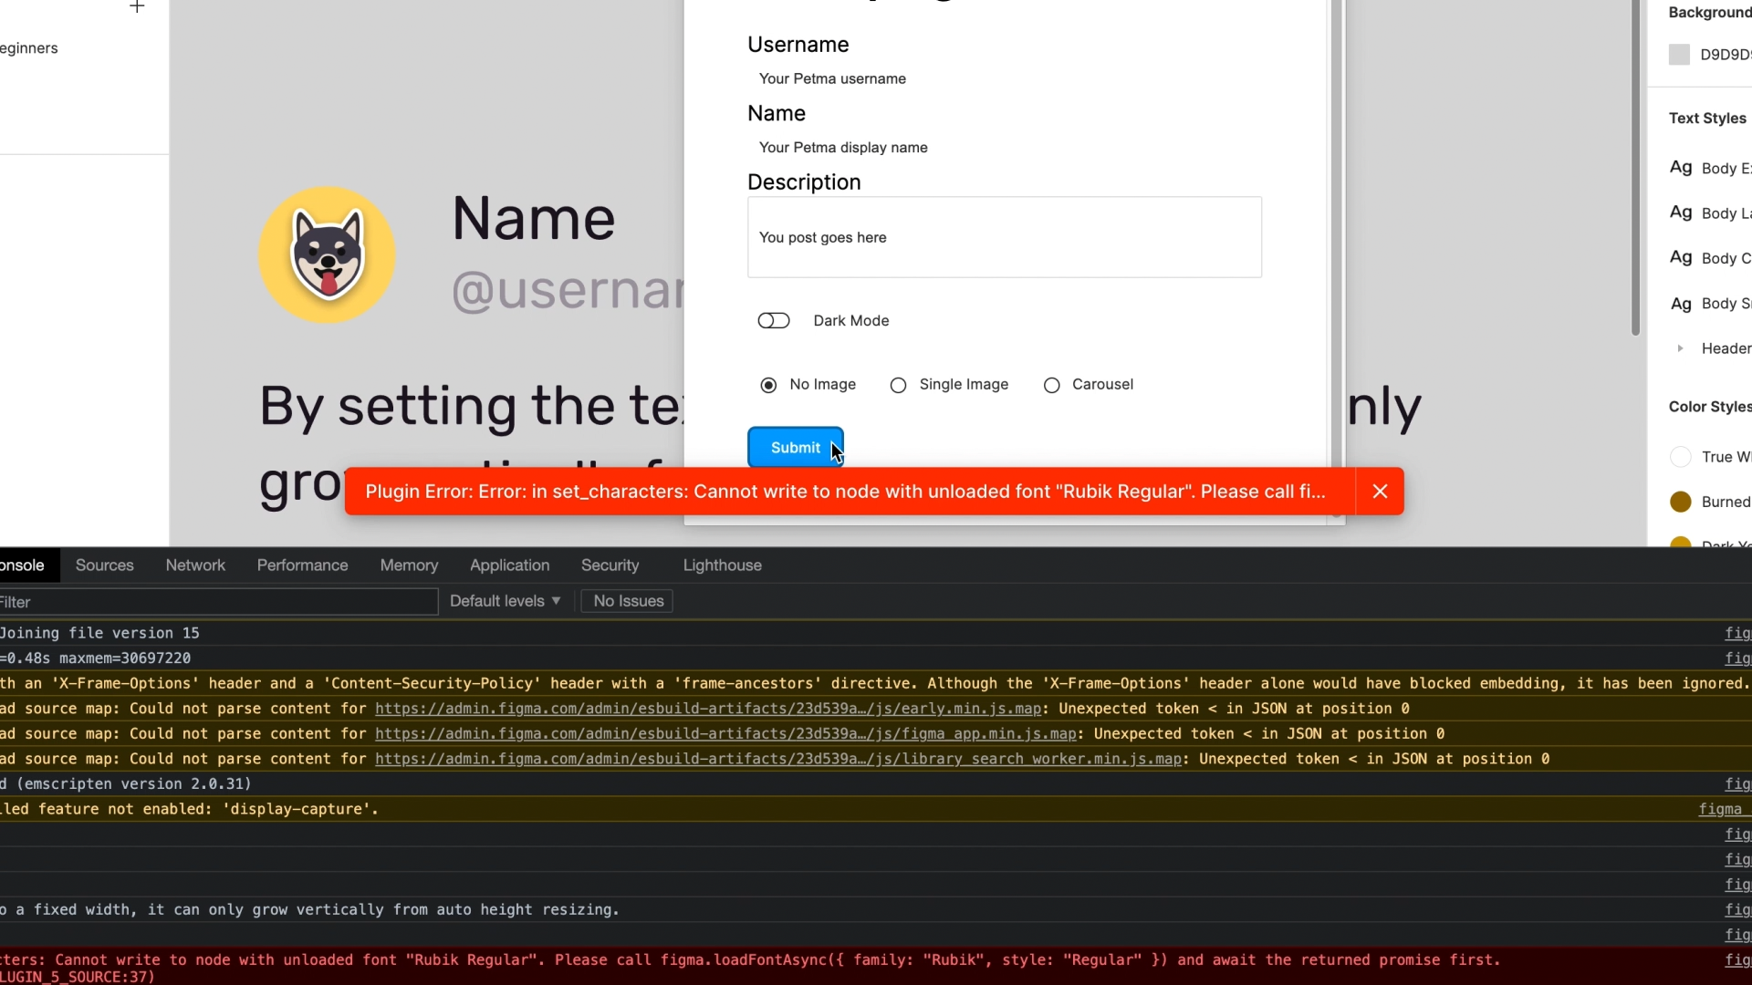
Task: Select the No Image radio option
Action: [x=768, y=385]
